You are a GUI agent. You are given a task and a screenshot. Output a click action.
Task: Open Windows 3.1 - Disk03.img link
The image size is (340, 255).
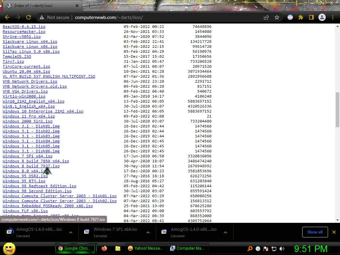[x=31, y=136]
